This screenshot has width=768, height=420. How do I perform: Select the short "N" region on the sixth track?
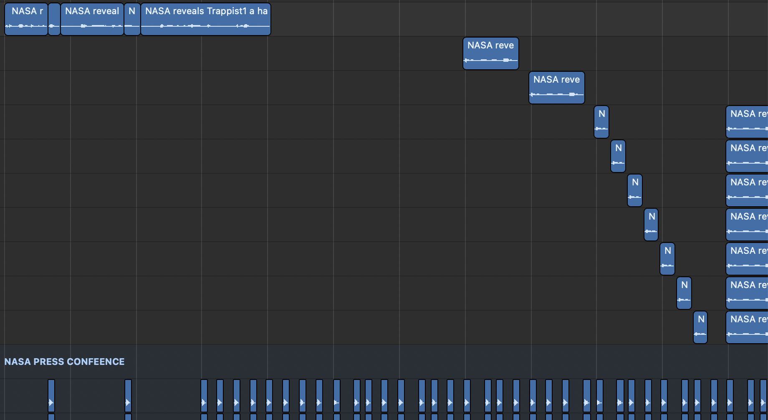pos(634,190)
